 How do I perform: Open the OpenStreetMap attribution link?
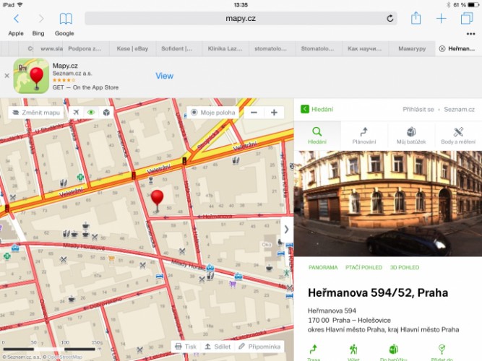[65, 357]
